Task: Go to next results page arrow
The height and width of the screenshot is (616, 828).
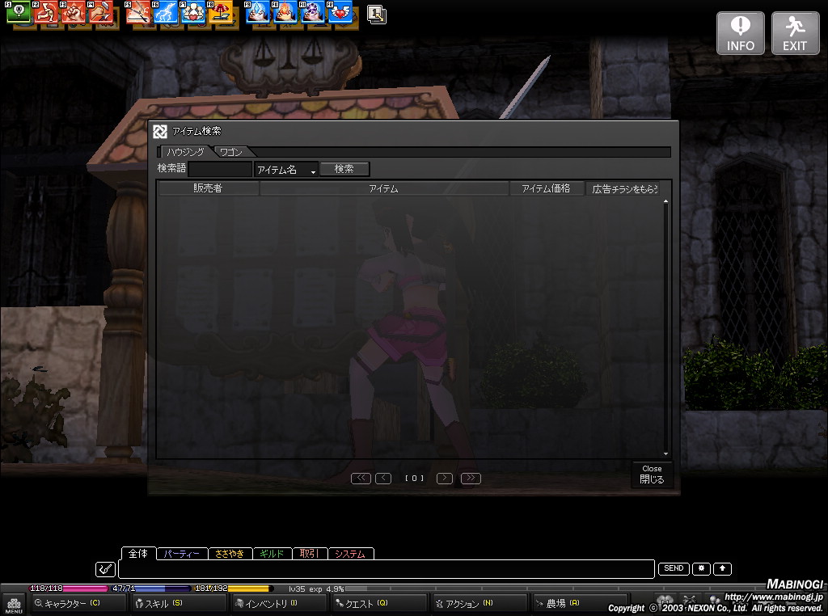Action: click(444, 479)
